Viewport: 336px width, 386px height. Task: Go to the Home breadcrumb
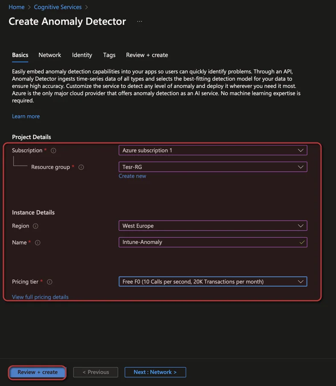(17, 7)
